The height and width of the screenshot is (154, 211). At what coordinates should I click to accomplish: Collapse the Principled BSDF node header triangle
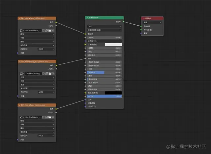click(x=87, y=18)
